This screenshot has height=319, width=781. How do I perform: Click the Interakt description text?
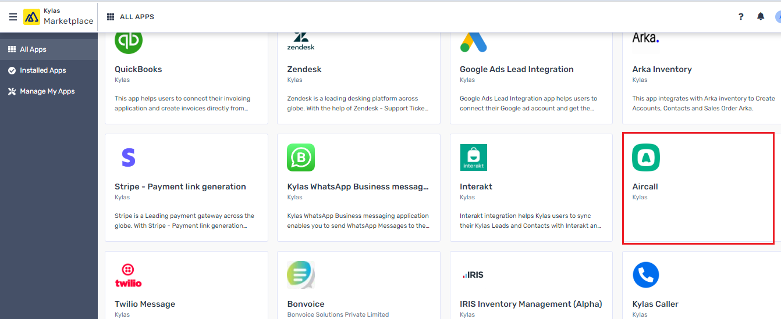coord(530,221)
